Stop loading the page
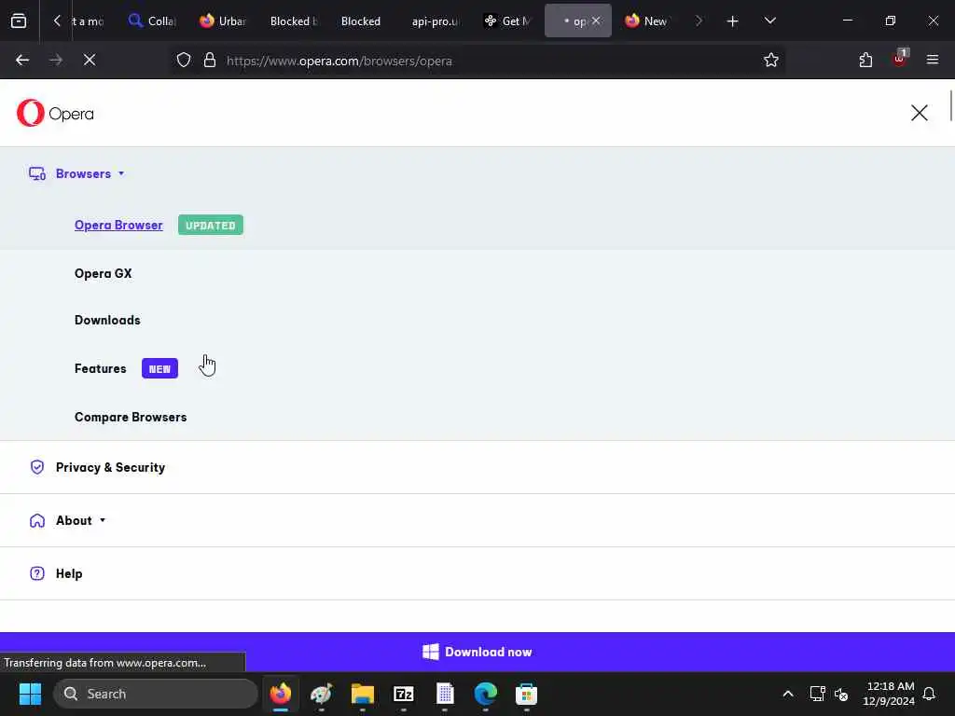Image resolution: width=955 pixels, height=716 pixels. pyautogui.click(x=90, y=61)
